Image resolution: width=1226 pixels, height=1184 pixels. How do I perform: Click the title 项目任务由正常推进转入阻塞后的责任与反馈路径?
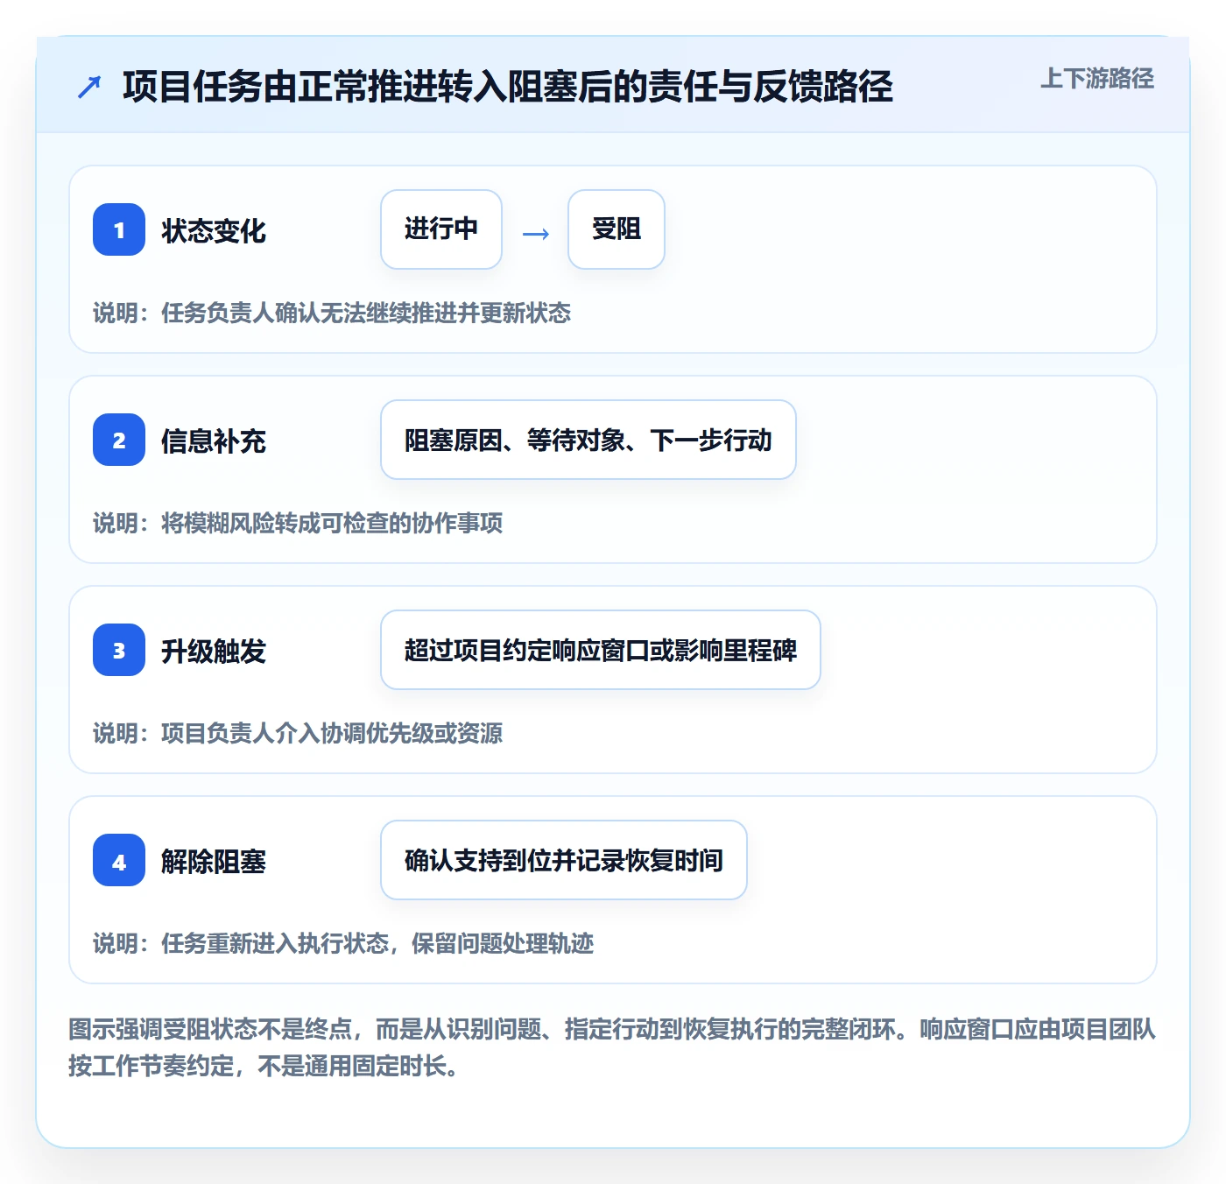[x=508, y=87]
